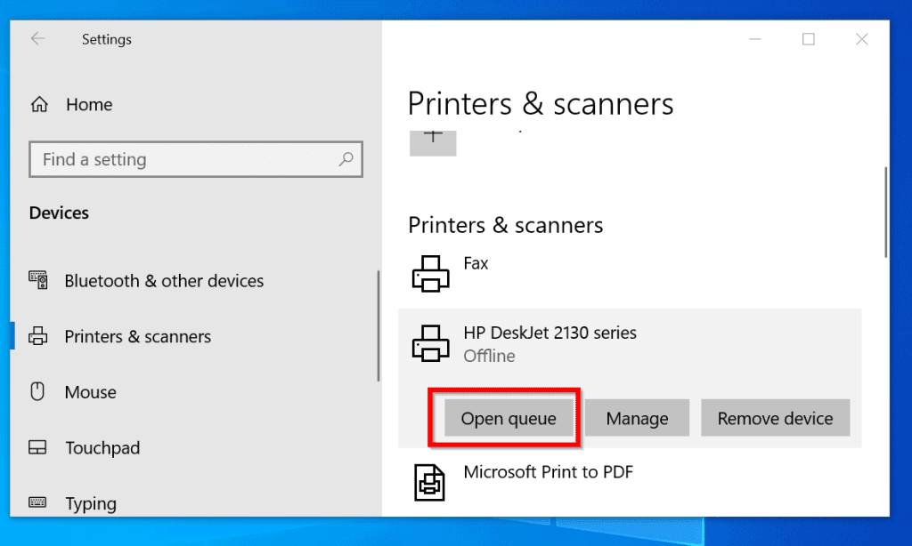This screenshot has height=546, width=912.
Task: Click the Remove device button
Action: (776, 418)
